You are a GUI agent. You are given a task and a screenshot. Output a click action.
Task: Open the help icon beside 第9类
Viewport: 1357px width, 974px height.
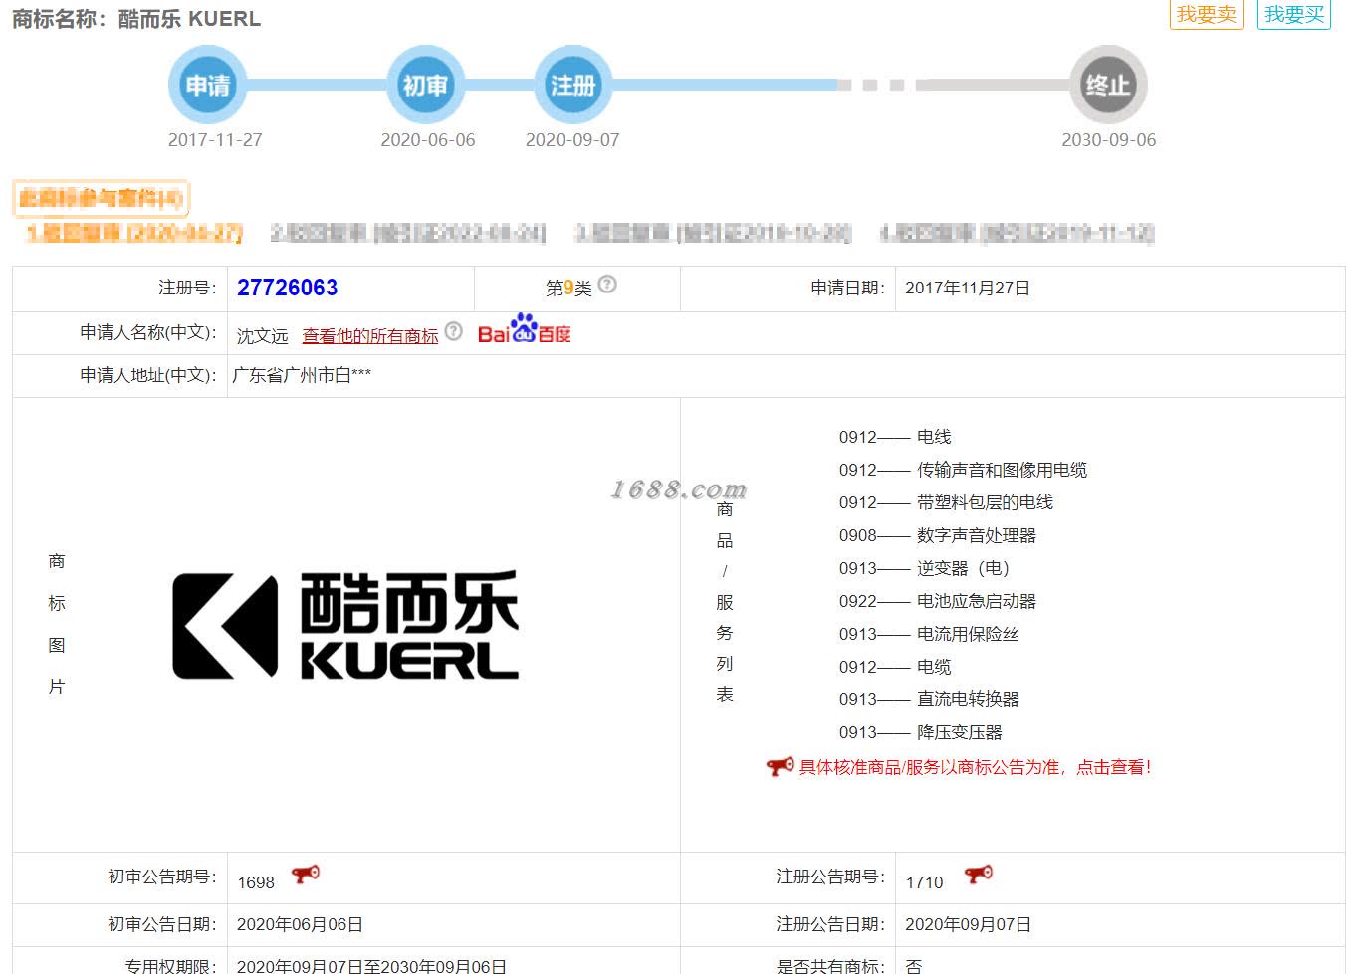(607, 285)
